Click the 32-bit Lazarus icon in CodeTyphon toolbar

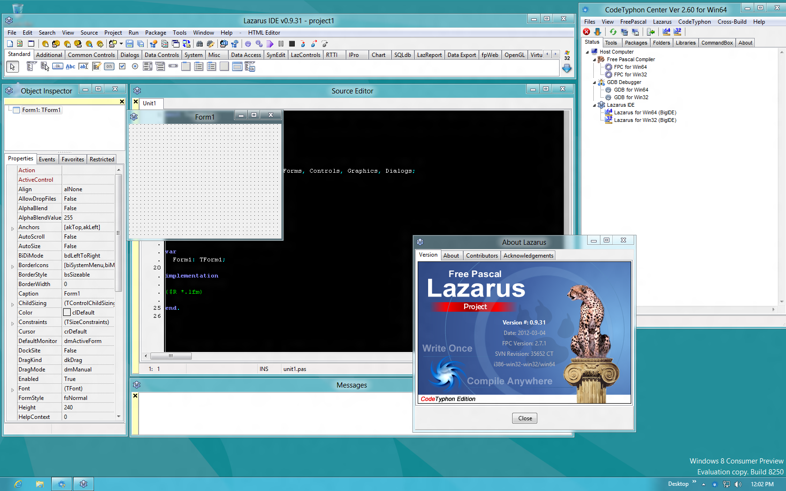tap(678, 32)
